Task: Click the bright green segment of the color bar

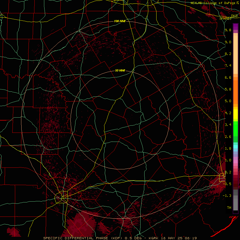Action: (235, 129)
